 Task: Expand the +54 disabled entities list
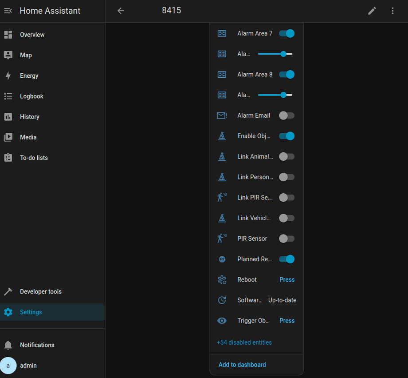coord(244,342)
